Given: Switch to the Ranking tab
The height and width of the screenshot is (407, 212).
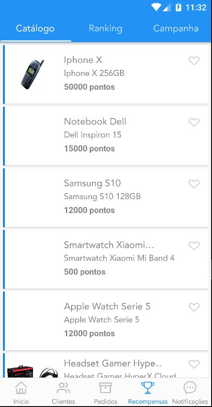Looking at the screenshot, I should pos(105,28).
